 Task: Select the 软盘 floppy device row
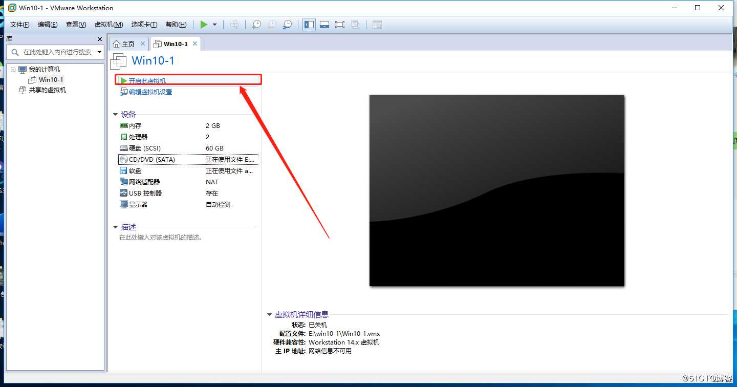click(x=188, y=171)
